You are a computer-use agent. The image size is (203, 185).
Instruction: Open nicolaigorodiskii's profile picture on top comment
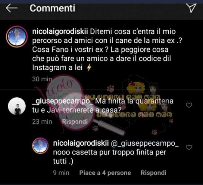[17, 37]
